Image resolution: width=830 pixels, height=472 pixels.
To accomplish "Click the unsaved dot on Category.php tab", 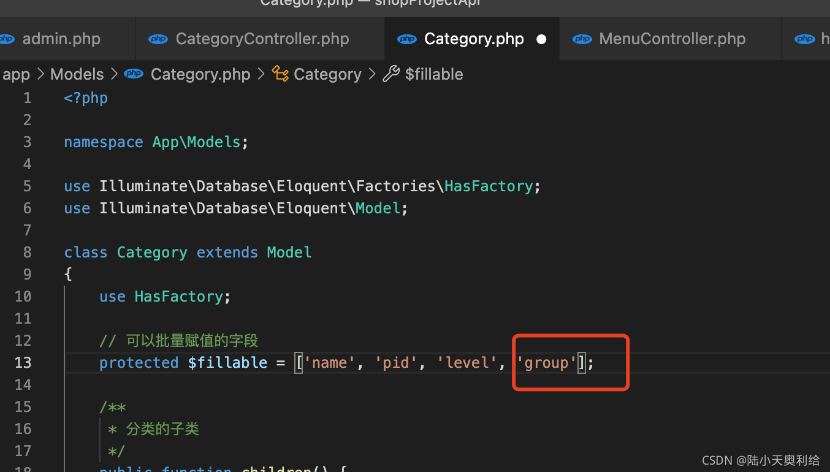I will tap(541, 39).
